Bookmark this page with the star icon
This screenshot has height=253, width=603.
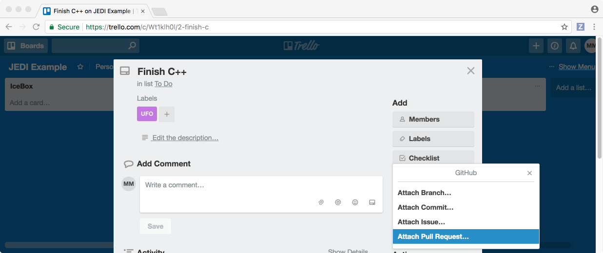point(564,27)
